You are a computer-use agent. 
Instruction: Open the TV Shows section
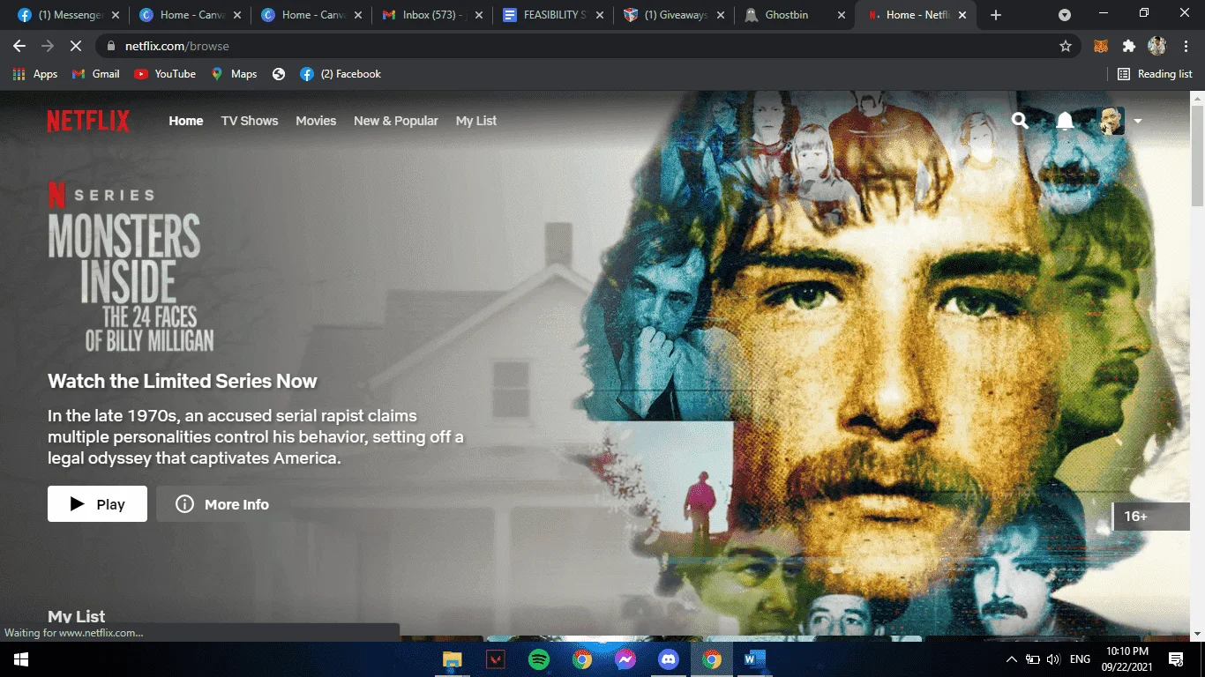[x=250, y=121]
